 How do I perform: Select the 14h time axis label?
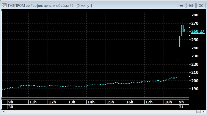pos(91,102)
